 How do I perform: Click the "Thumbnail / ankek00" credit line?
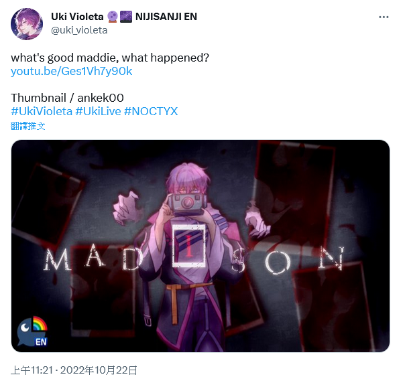tap(67, 98)
